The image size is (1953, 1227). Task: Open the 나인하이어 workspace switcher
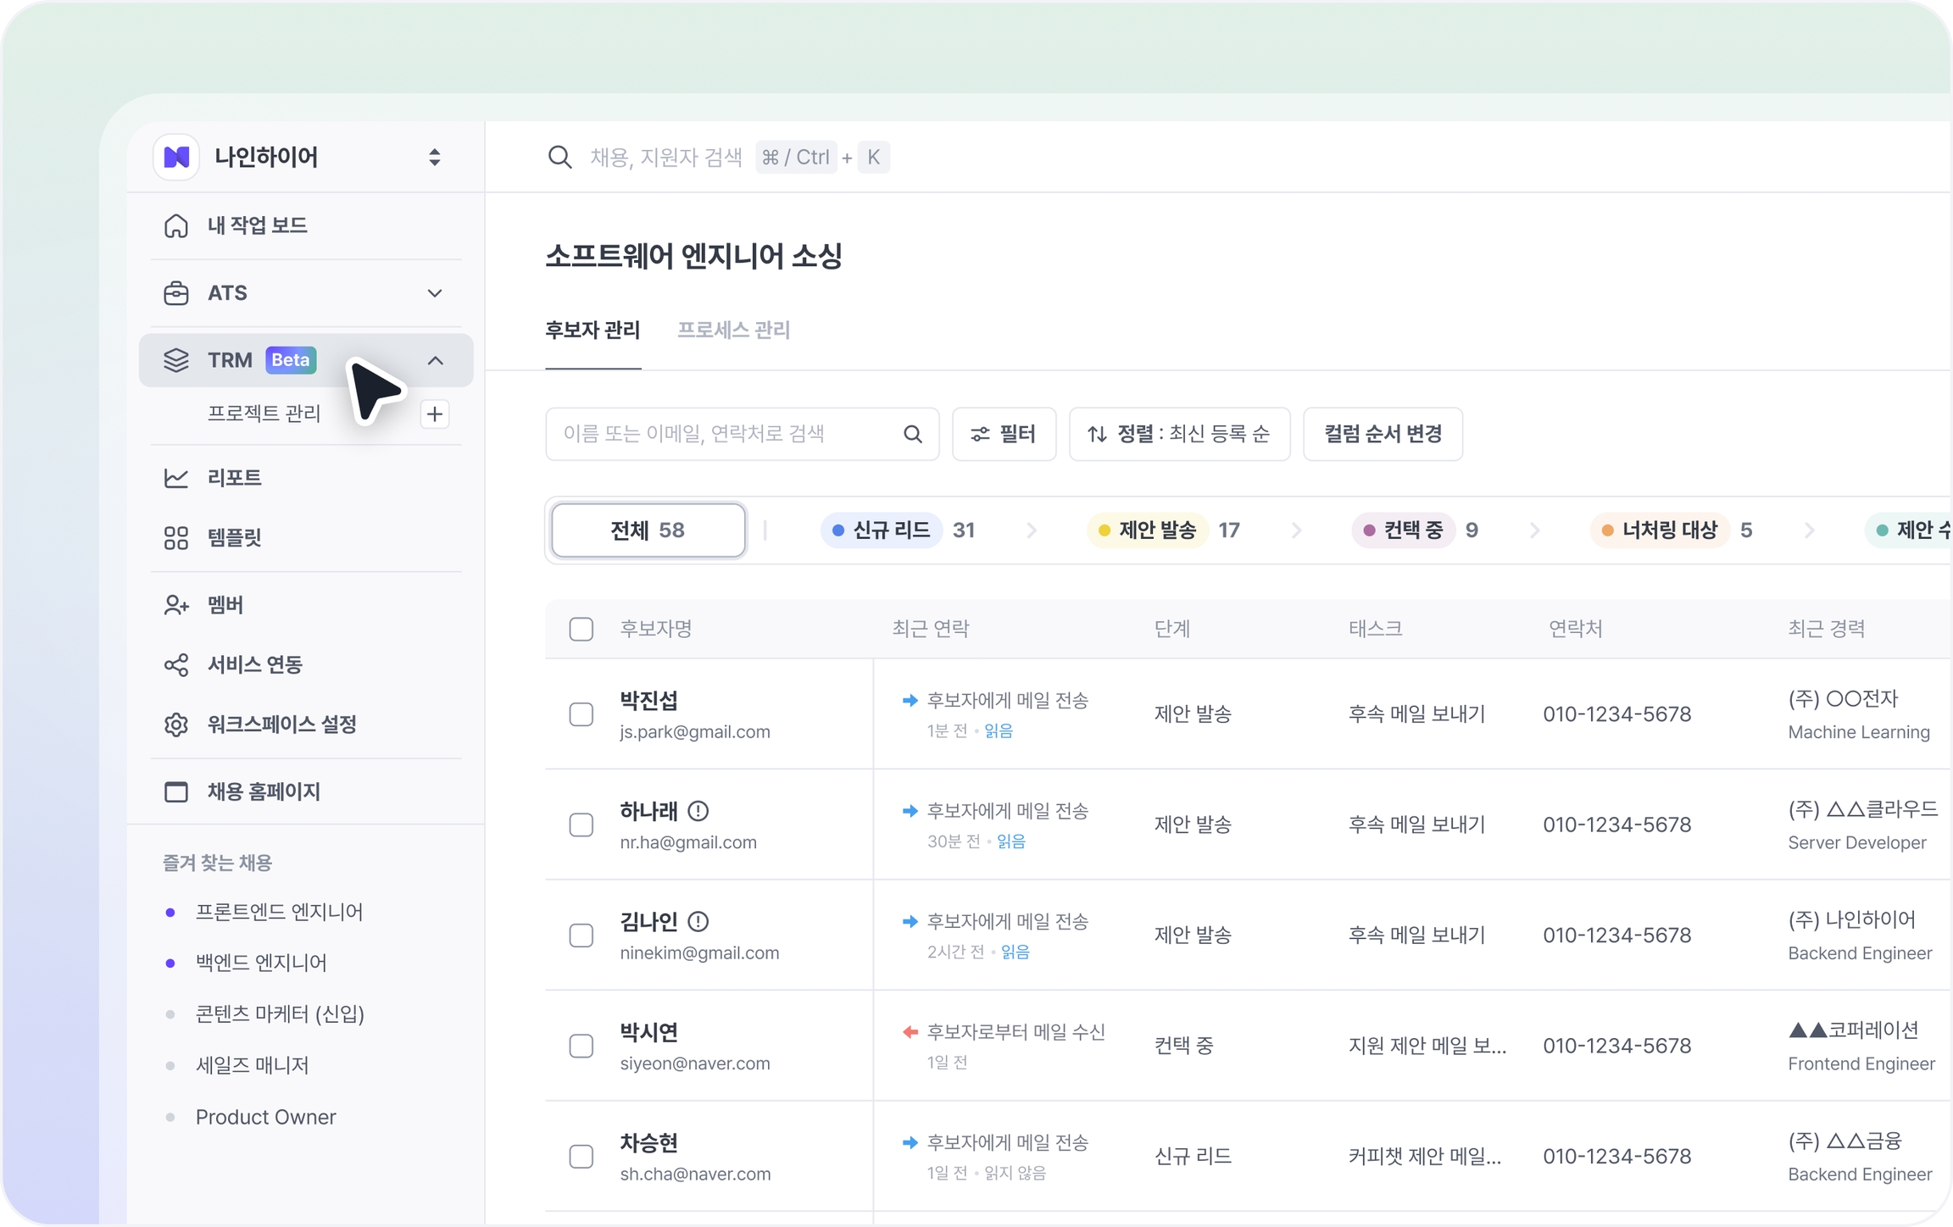(x=434, y=158)
